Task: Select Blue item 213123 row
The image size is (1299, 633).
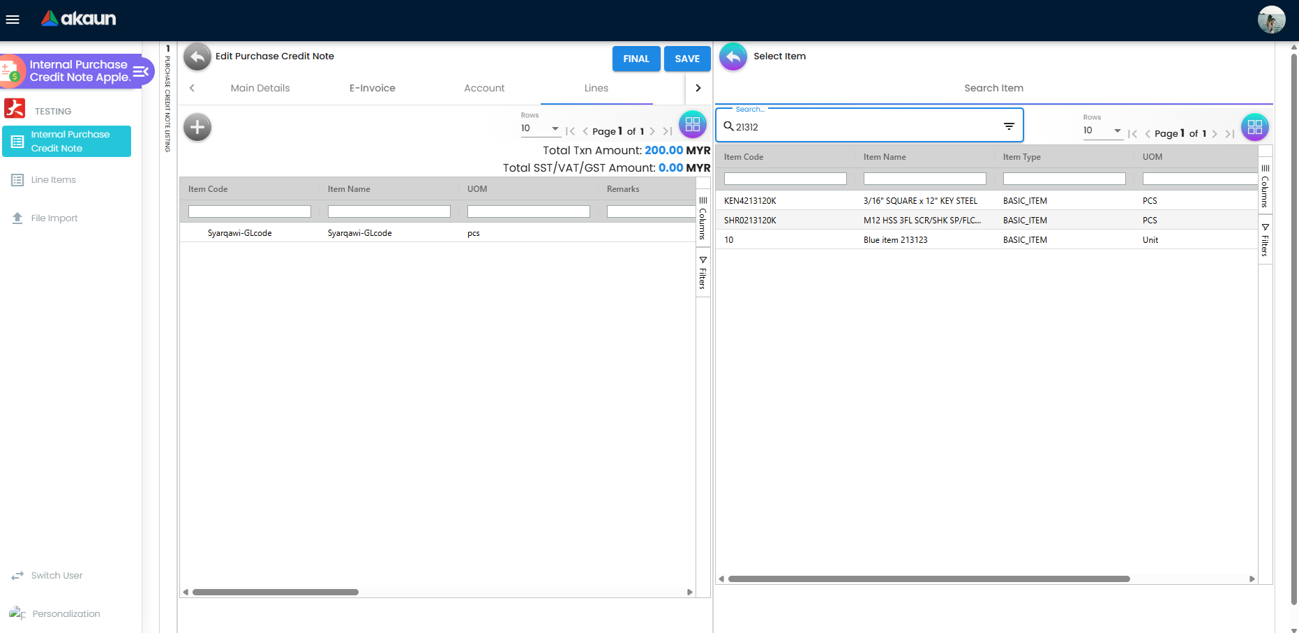Action: pyautogui.click(x=986, y=240)
